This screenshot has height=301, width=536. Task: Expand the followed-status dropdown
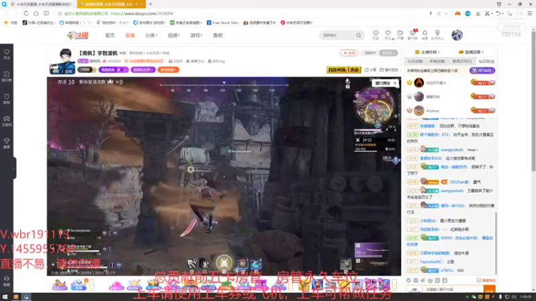389,53
